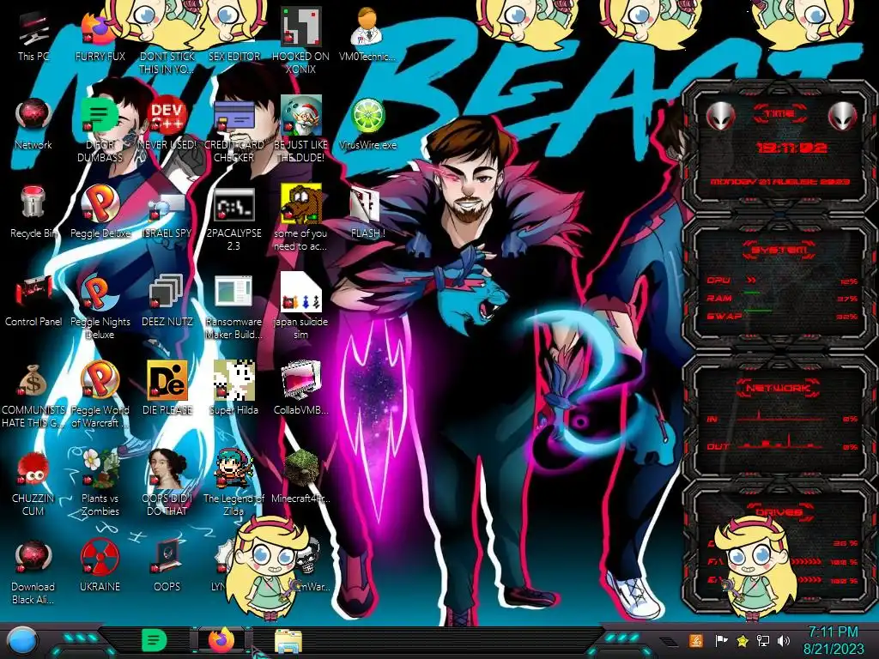Launch VirusWire.exe lime icon
The width and height of the screenshot is (879, 659).
pyautogui.click(x=367, y=124)
